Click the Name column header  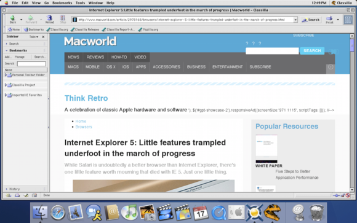point(25,70)
